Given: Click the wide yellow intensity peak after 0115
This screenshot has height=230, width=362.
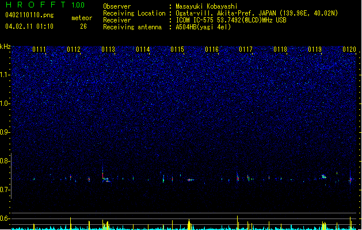Looking at the screenshot, I should tap(189, 225).
